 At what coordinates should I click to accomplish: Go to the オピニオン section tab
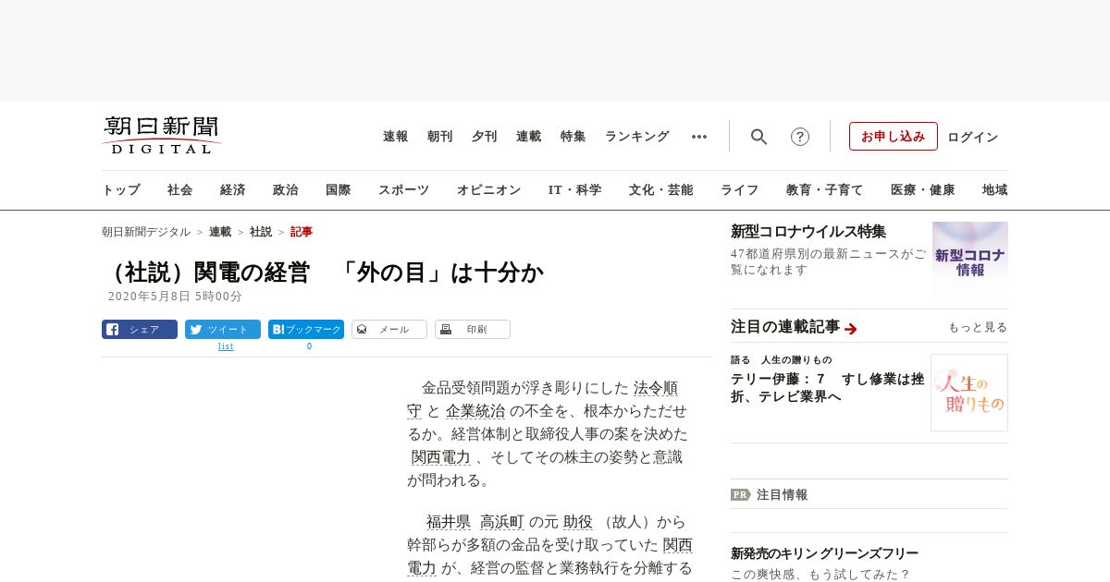pos(488,190)
